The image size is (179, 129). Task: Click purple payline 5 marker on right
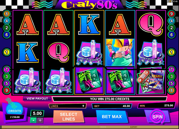click(172, 83)
